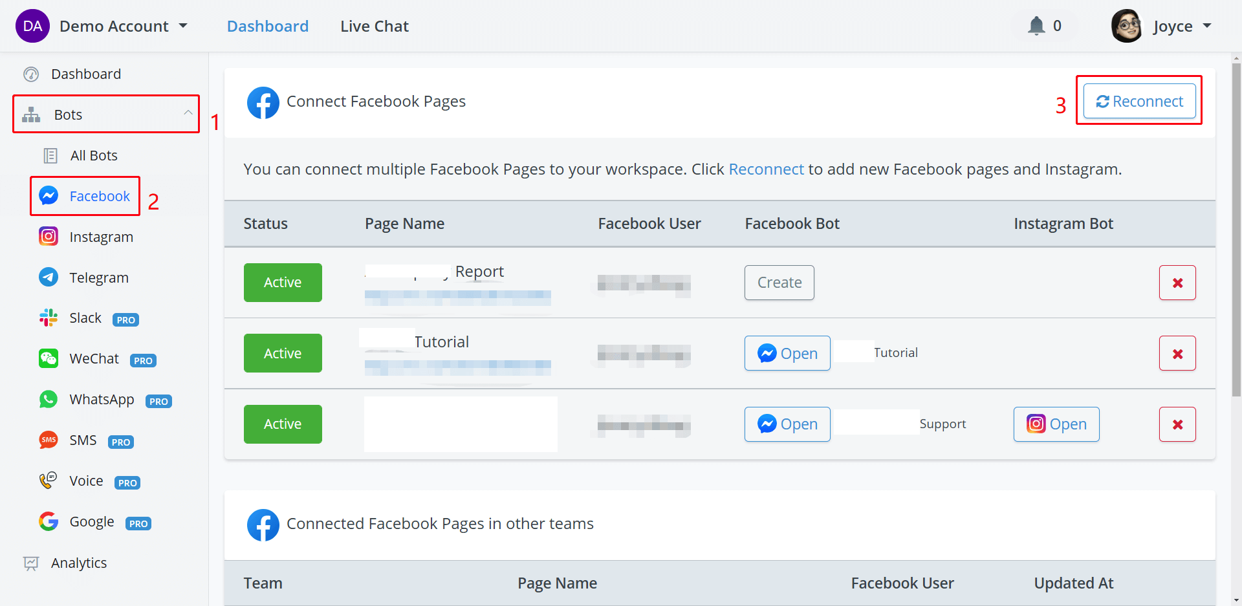The width and height of the screenshot is (1242, 606).
Task: Select Slack in the sidebar
Action: click(x=85, y=318)
